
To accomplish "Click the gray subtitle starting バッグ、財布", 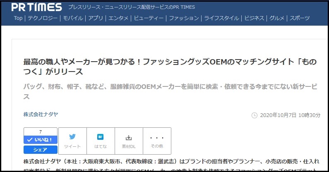I will point(170,92).
